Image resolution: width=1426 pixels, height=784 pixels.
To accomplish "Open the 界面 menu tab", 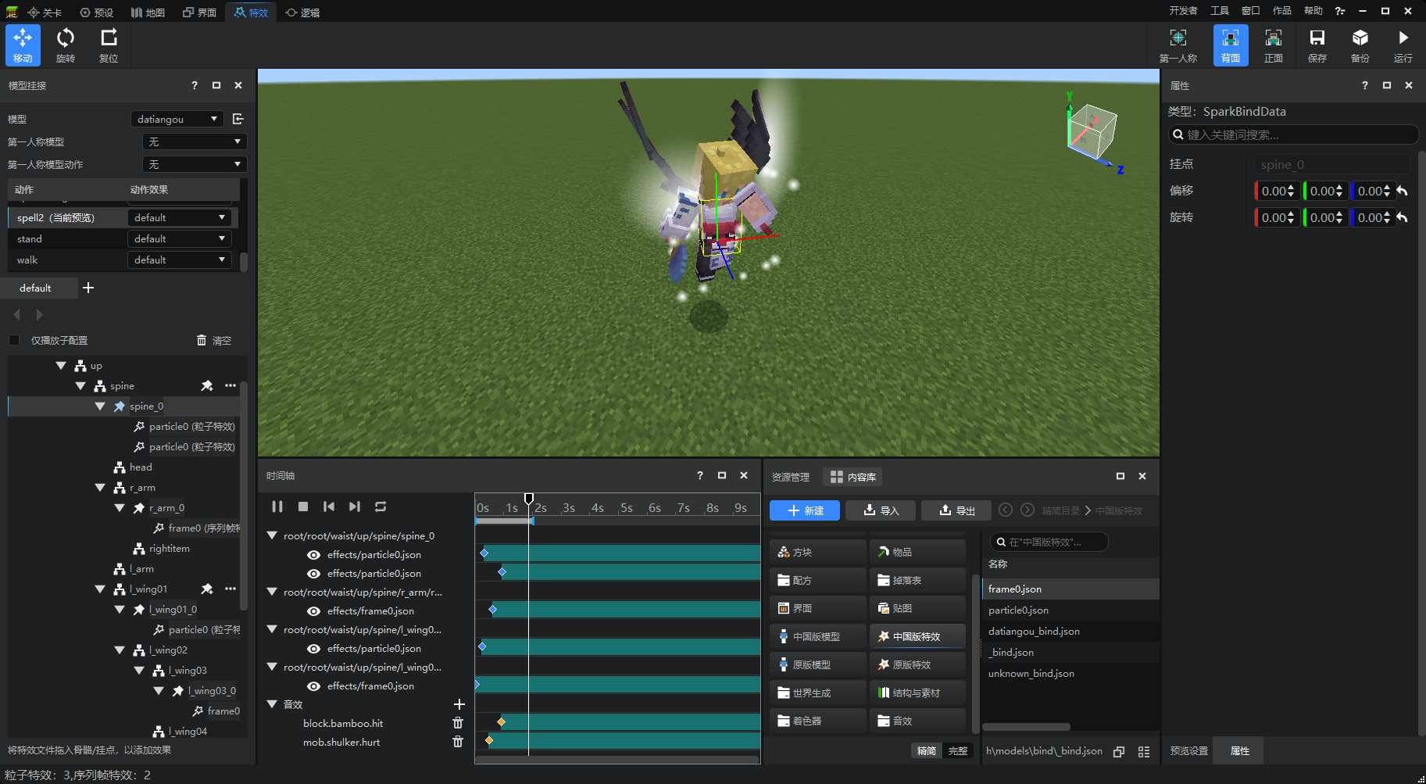I will pos(200,13).
